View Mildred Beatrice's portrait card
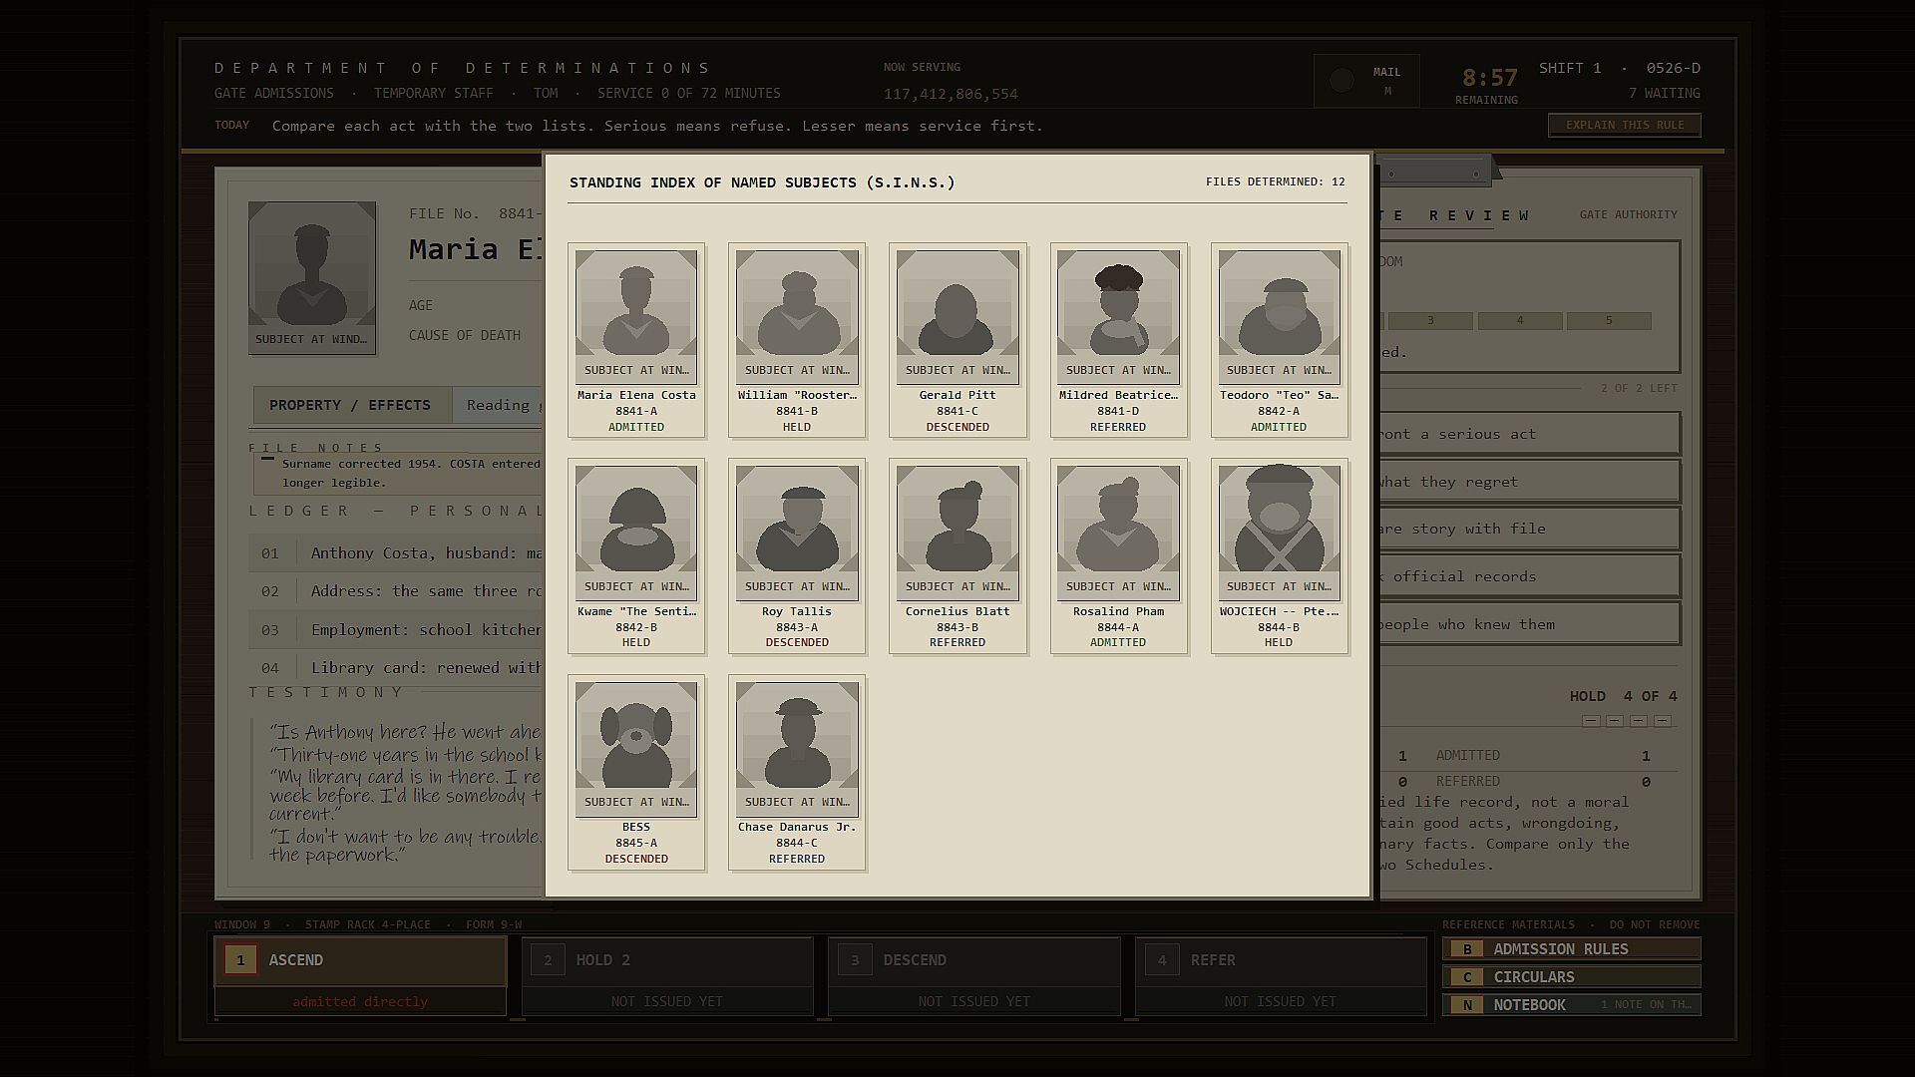 1118,316
